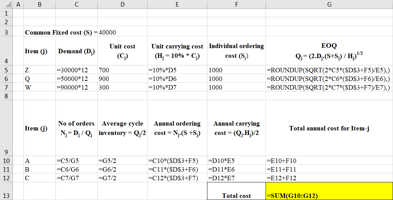This screenshot has width=393, height=200.
Task: Click the Select All corner triangle
Action: (7, 4)
